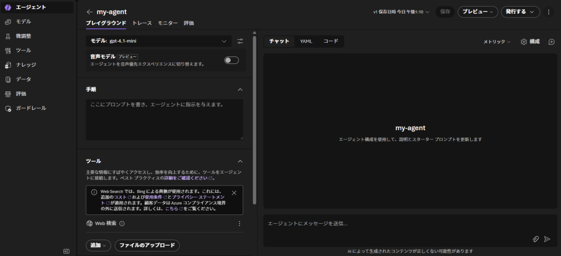This screenshot has width=561, height=256.
Task: Click the prompt instructions text area
Action: point(164,120)
